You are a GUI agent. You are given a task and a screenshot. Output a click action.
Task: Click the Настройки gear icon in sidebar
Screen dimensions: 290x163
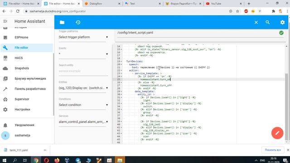(x=5, y=110)
